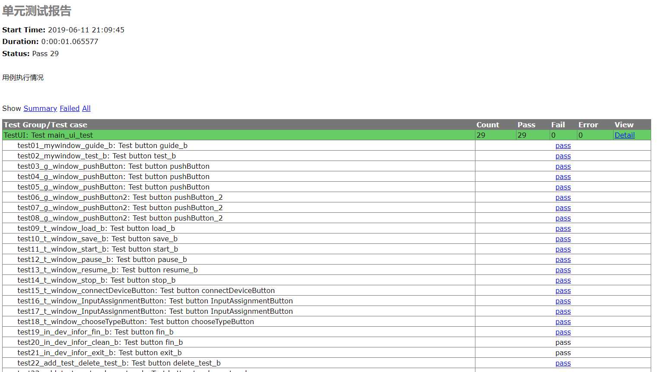Select test20_in_dev_infor_clean_b test case name
This screenshot has height=372, width=668.
coord(100,342)
